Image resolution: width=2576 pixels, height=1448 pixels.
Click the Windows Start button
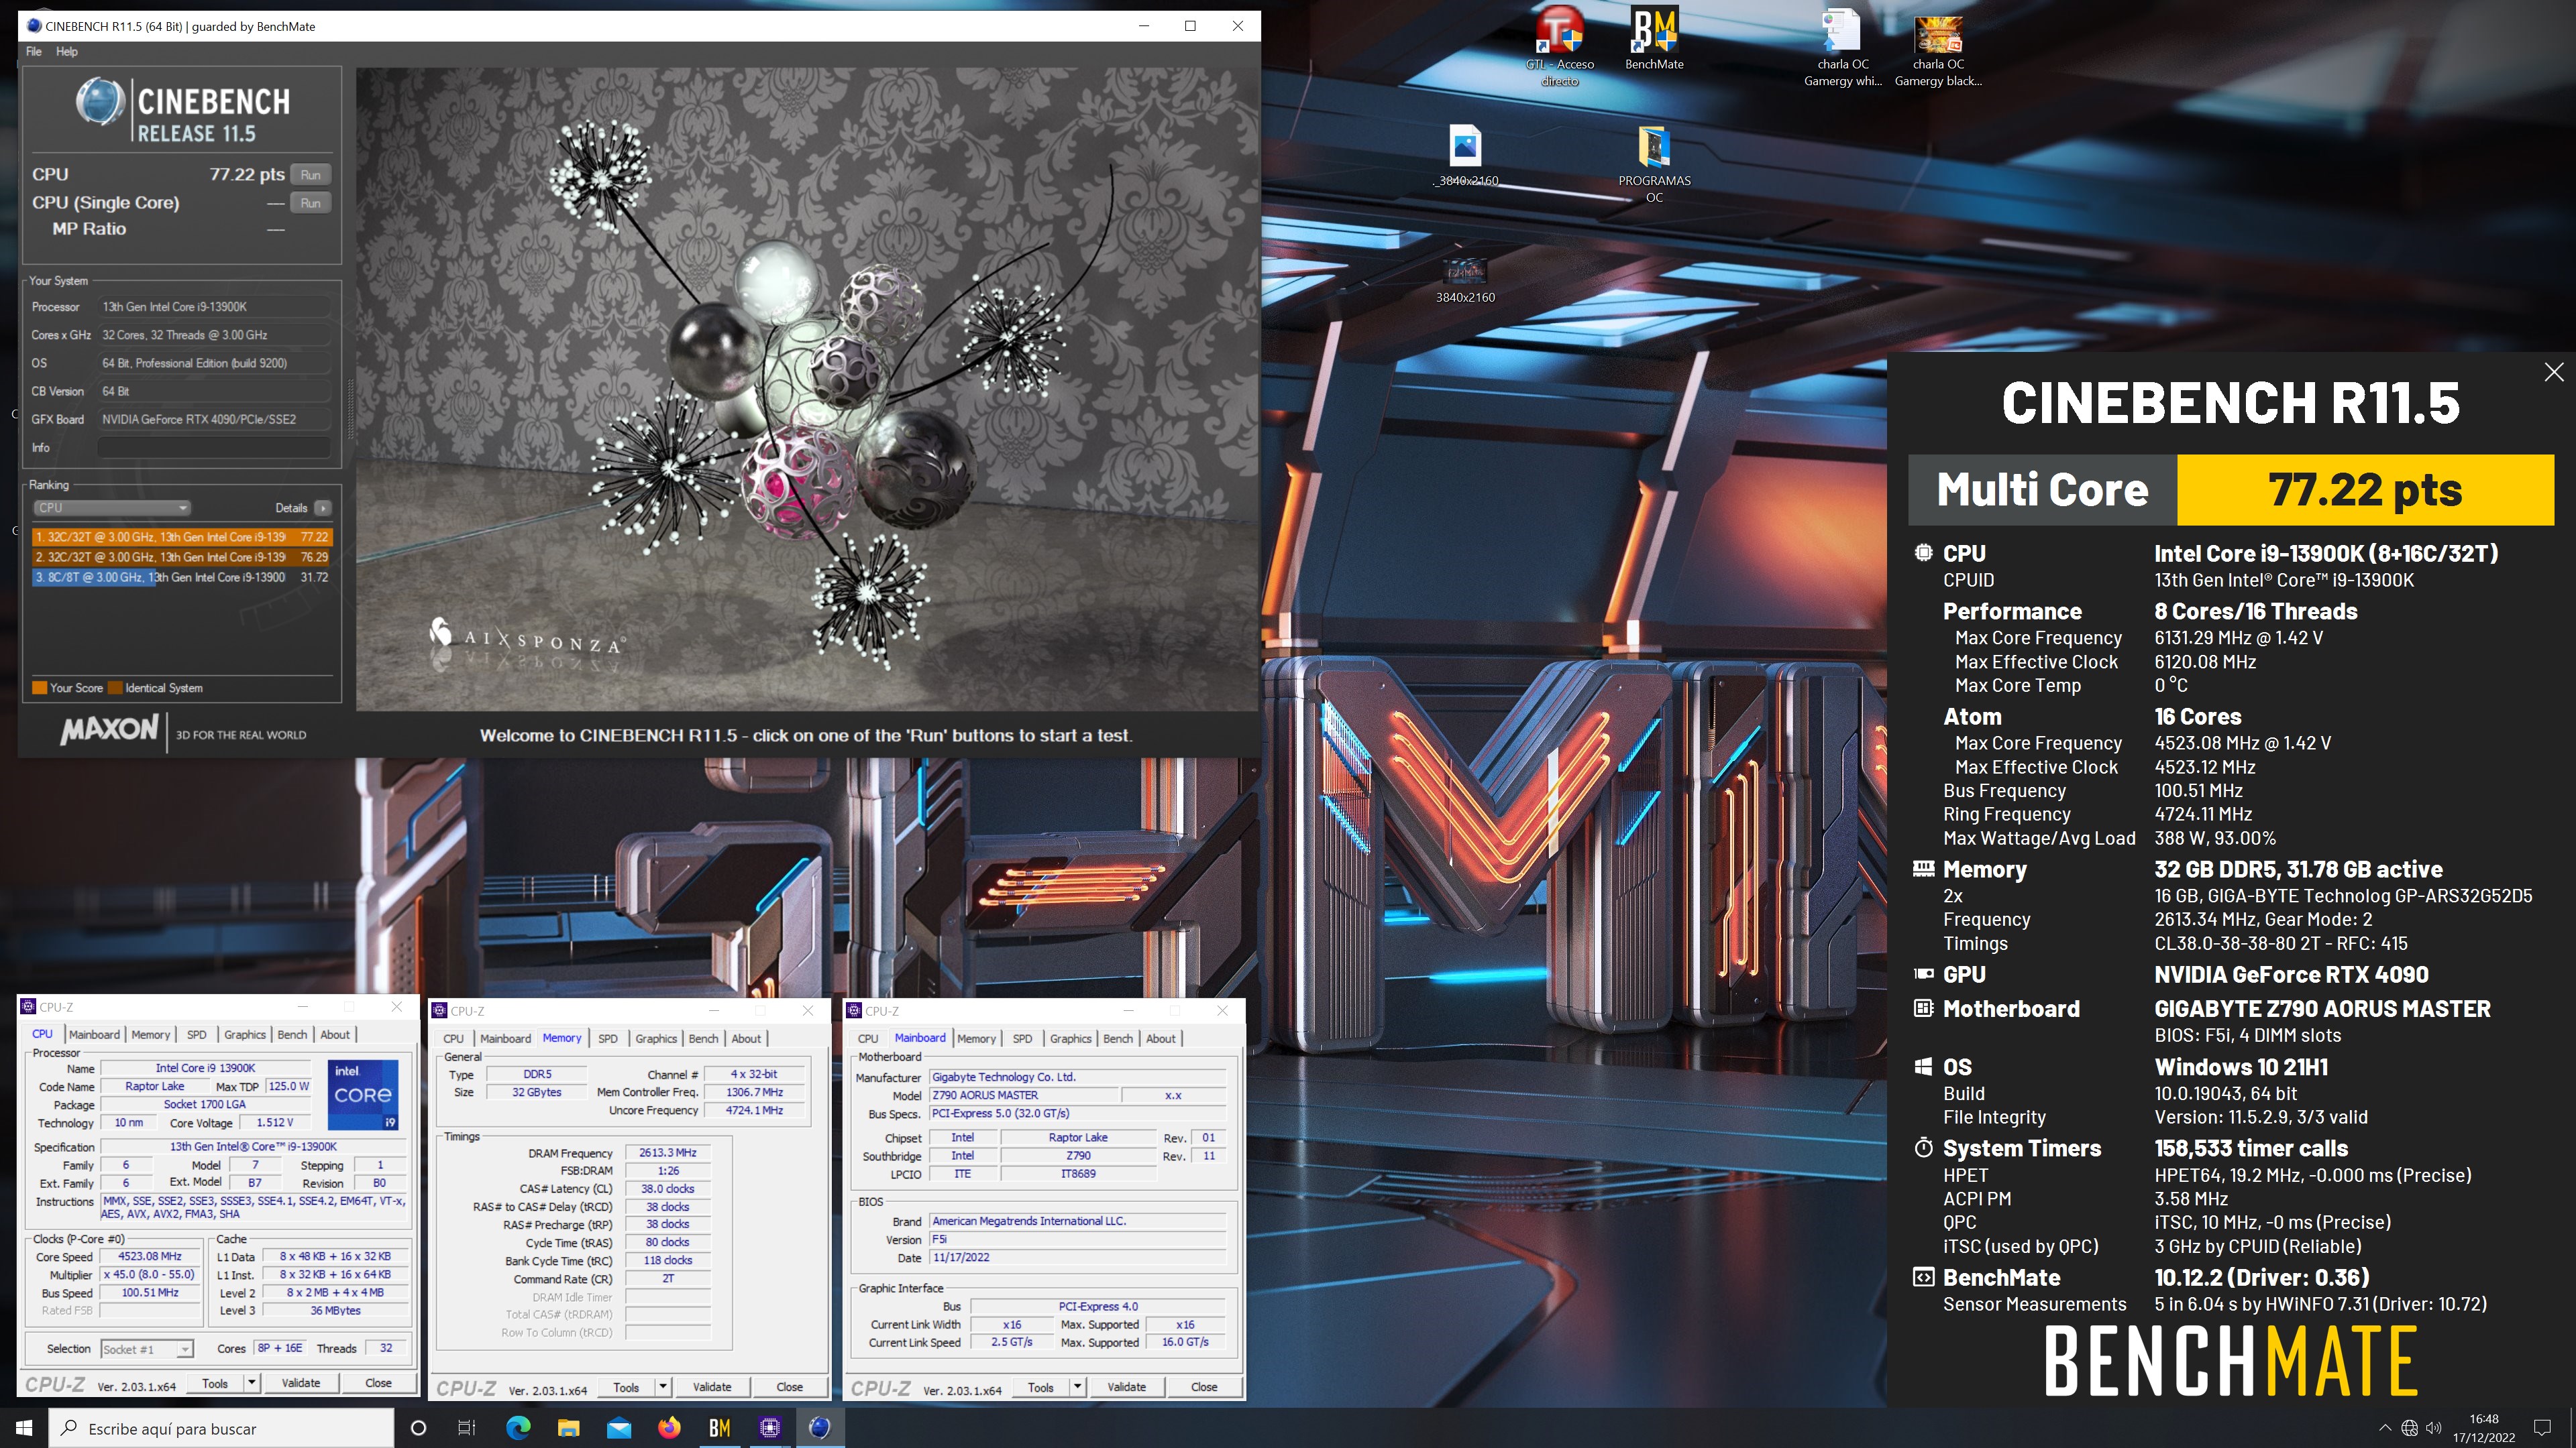[x=24, y=1428]
